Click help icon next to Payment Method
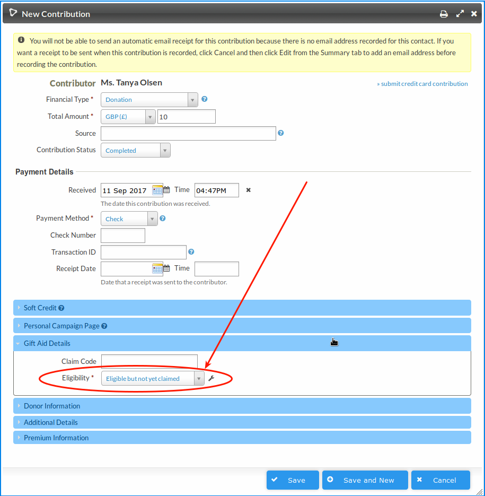This screenshot has height=496, width=485. 163,218
